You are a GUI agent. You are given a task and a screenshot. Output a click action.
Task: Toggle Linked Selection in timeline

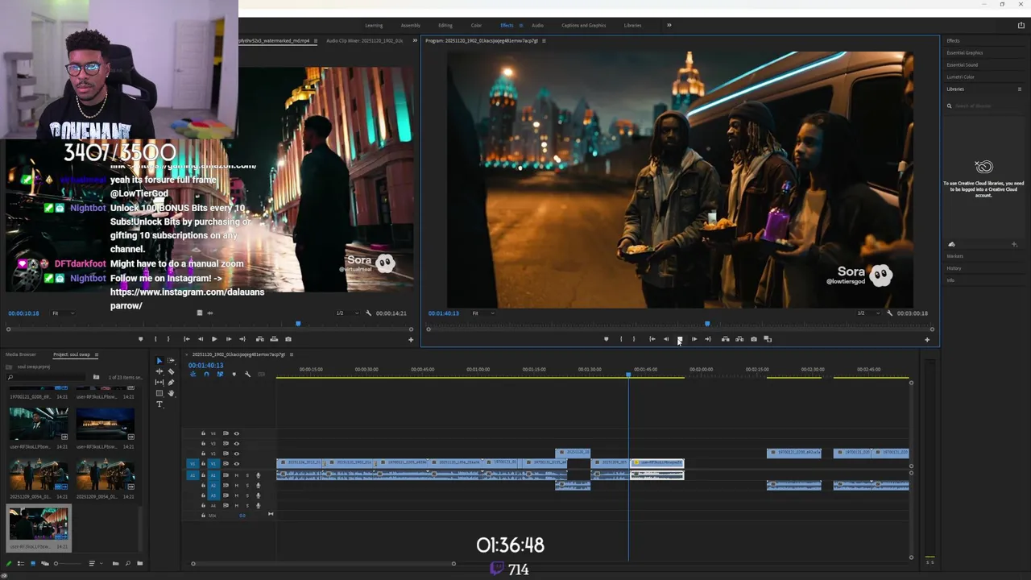220,374
